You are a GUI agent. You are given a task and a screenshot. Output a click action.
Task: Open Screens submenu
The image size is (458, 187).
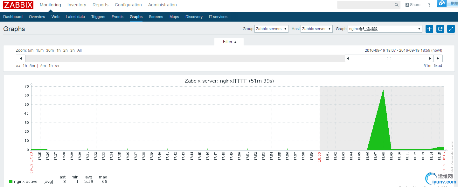(x=156, y=17)
